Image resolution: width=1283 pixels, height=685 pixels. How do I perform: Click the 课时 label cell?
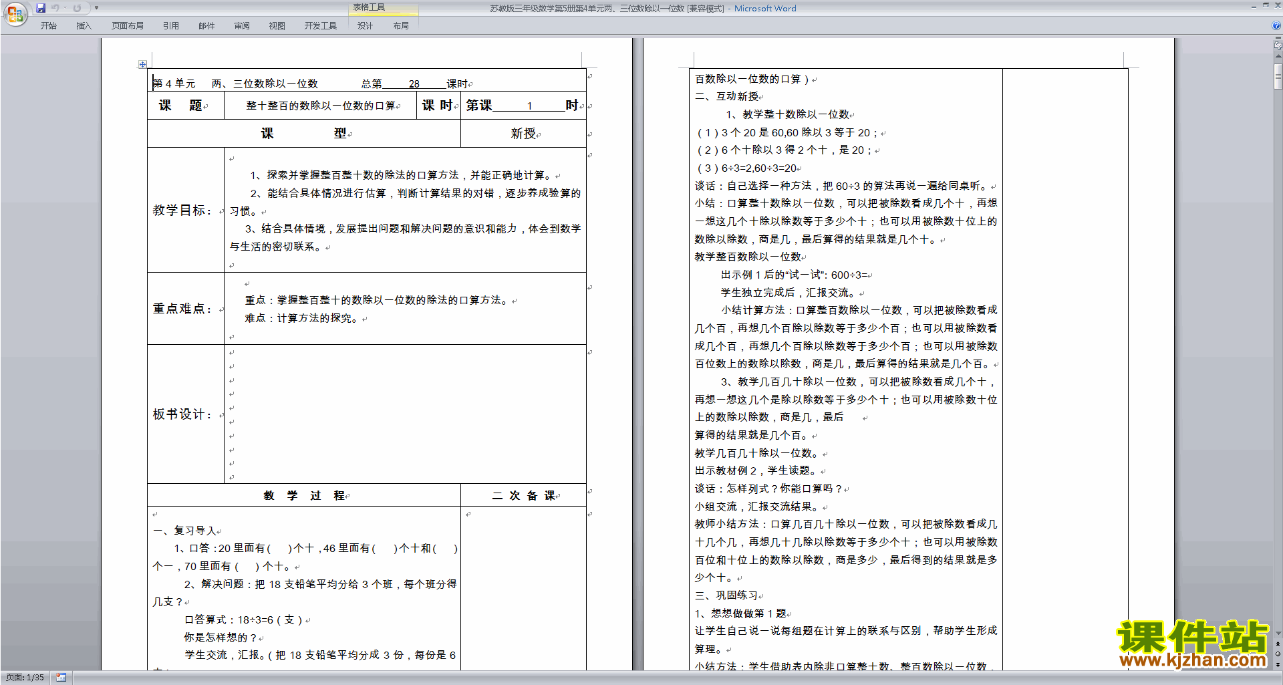pos(438,106)
